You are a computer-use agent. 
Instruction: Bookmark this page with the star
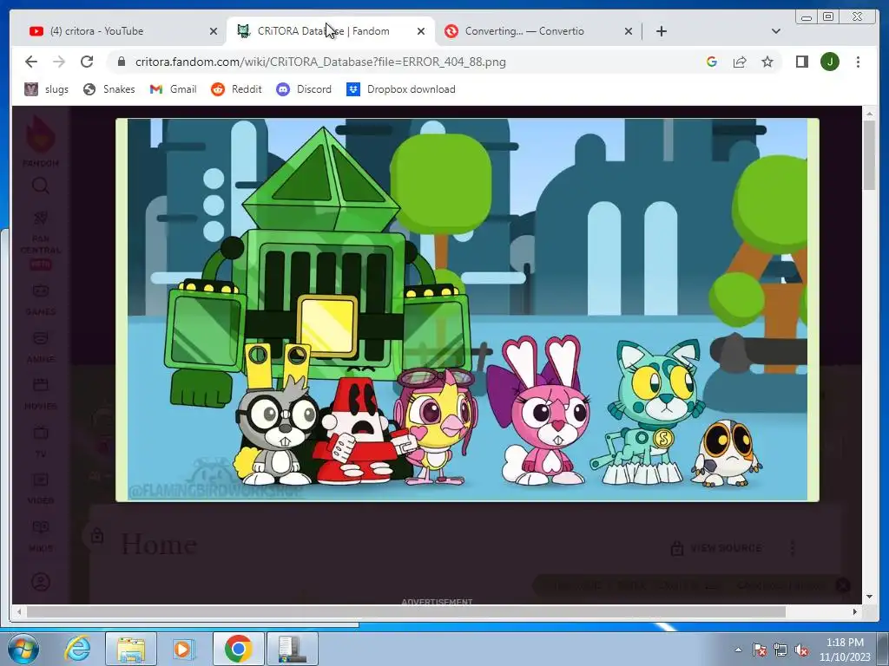click(767, 62)
